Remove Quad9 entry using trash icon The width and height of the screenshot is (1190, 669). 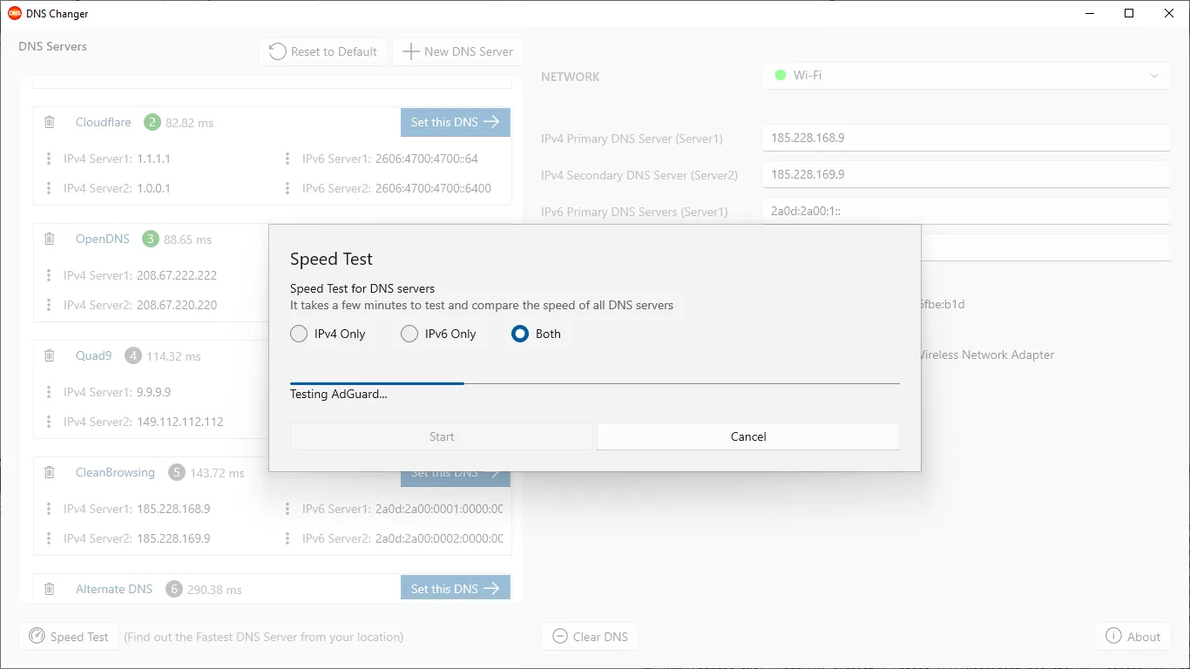pyautogui.click(x=50, y=355)
